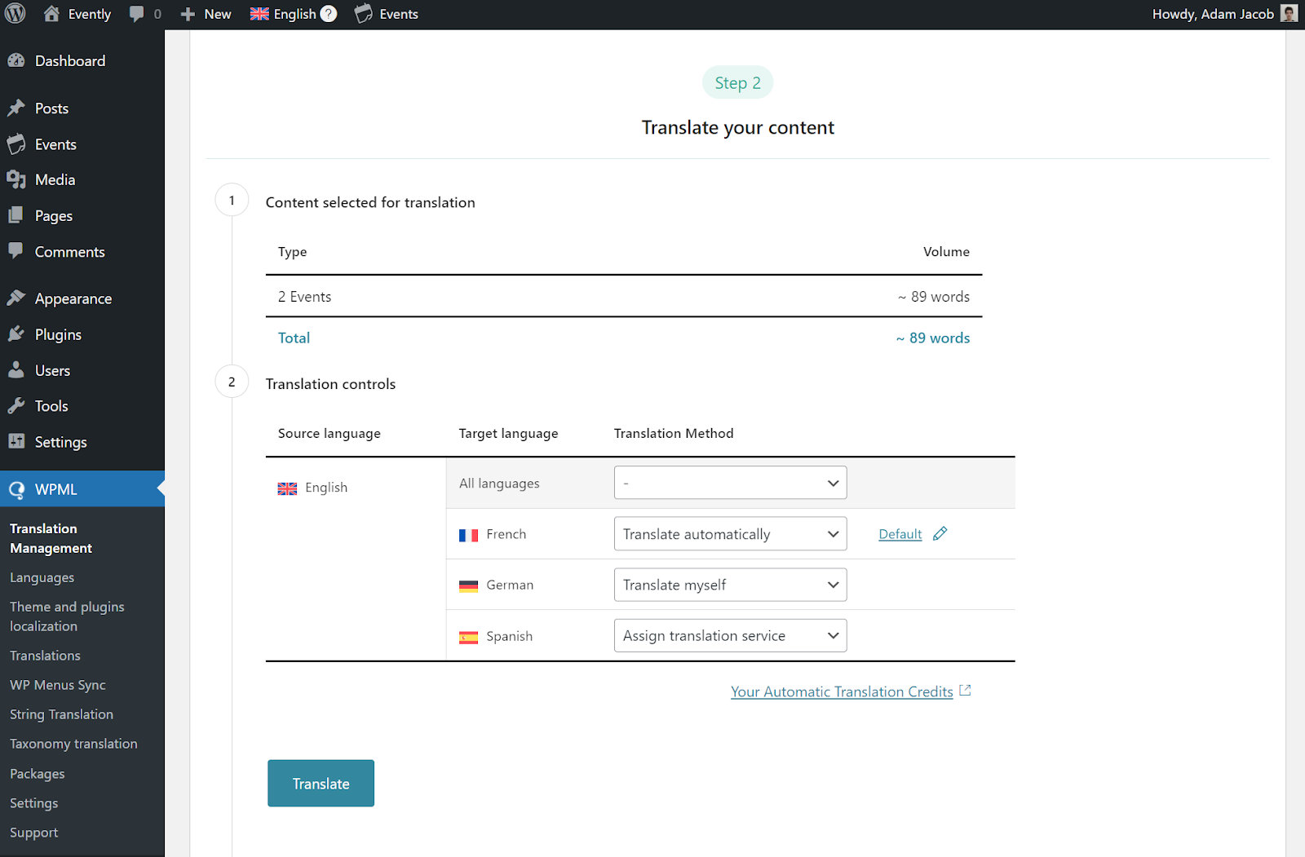Screen dimensions: 1305x857
Task: Switch to the String Translation menu item
Action: 61,713
